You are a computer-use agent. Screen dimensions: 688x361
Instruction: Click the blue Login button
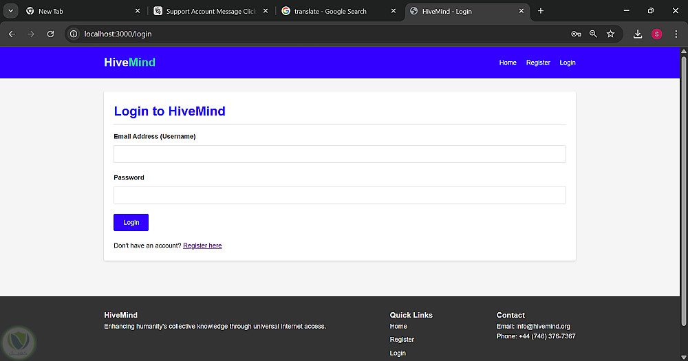click(x=131, y=222)
